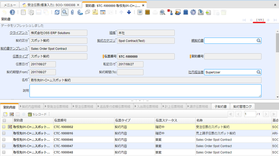Click the 社内担当者 label link
Image resolution: width=279 pixels, height=156 pixels.
click(x=196, y=72)
